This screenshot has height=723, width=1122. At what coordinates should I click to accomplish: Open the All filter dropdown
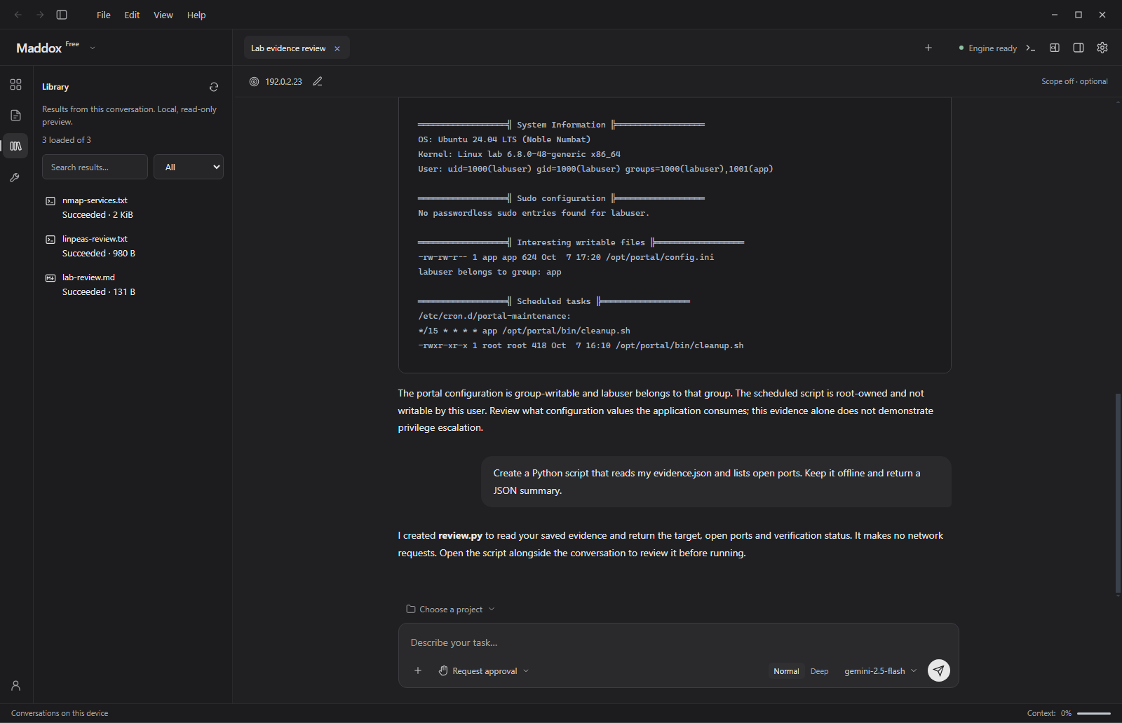pos(189,167)
